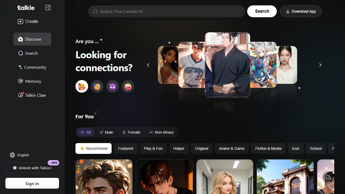The height and width of the screenshot is (194, 345).
Task: Click the talkie logo
Action: pyautogui.click(x=26, y=8)
